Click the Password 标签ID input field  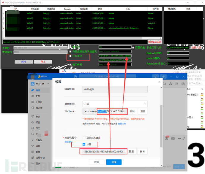tap(178, 64)
